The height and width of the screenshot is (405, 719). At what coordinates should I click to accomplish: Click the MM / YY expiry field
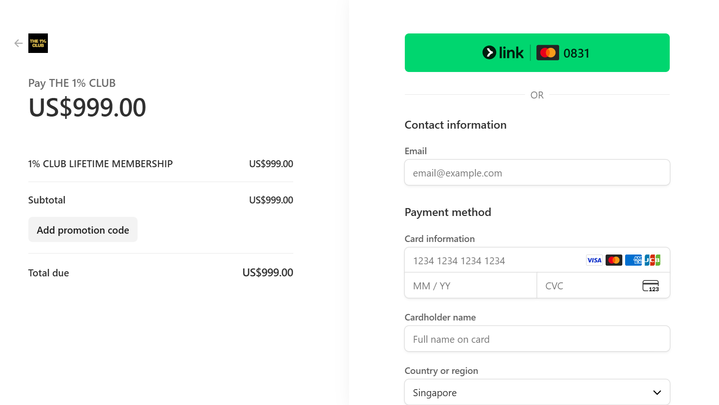(x=470, y=285)
